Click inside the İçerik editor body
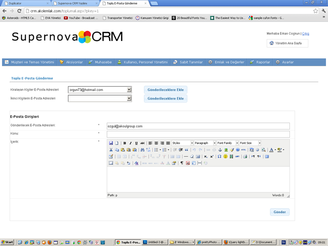This screenshot has height=246, width=328. pos(198,180)
